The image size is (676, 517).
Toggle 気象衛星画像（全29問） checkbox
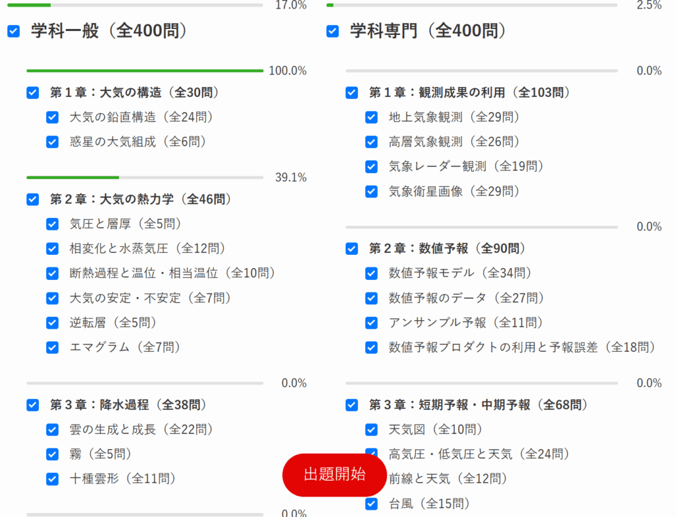click(372, 191)
